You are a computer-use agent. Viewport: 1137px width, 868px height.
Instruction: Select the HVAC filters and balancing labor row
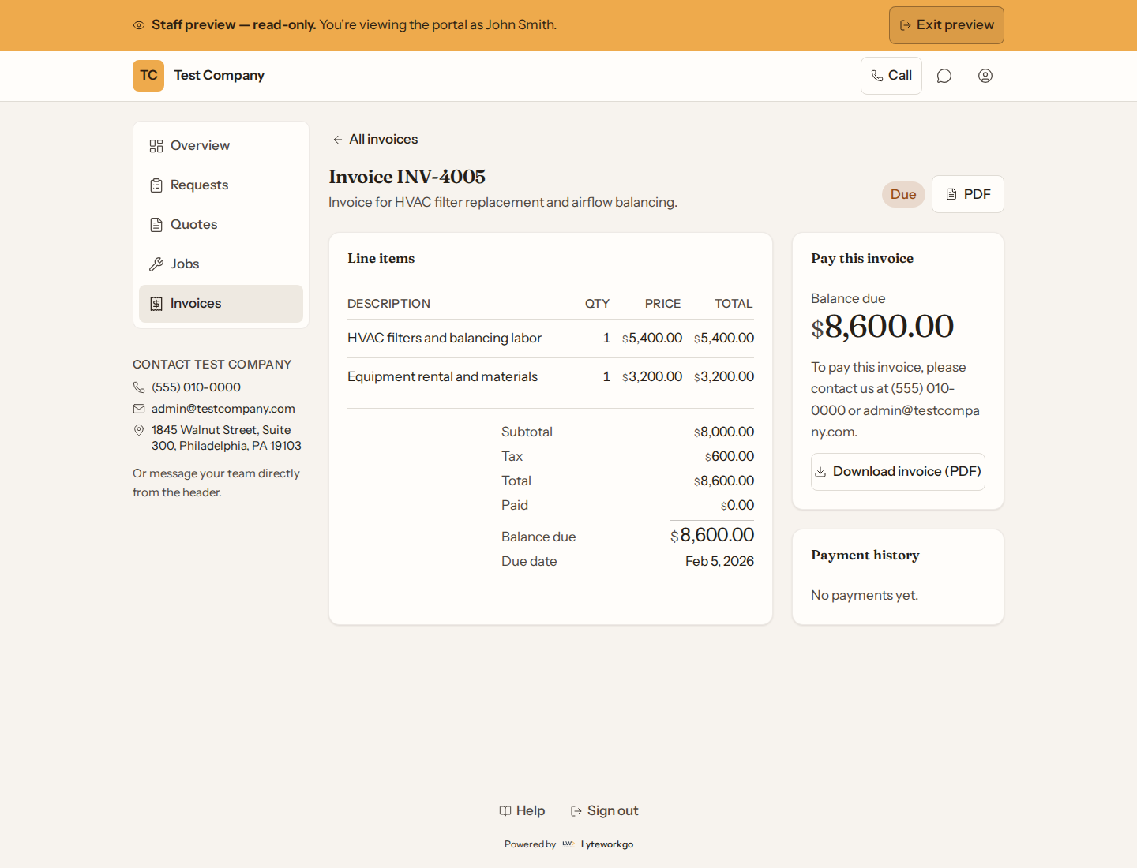(550, 339)
